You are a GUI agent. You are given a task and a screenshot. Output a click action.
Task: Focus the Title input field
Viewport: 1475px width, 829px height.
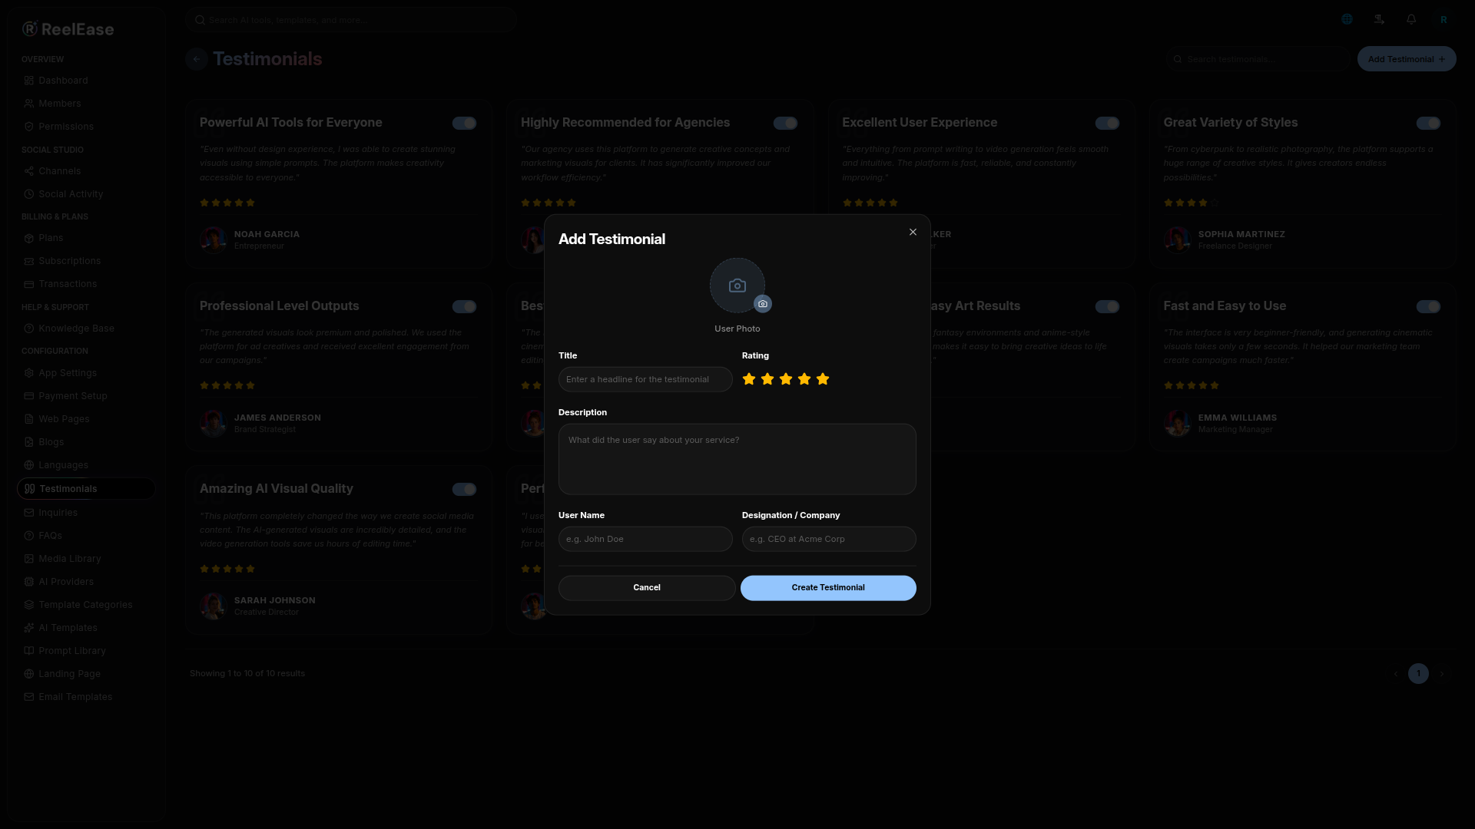645,379
